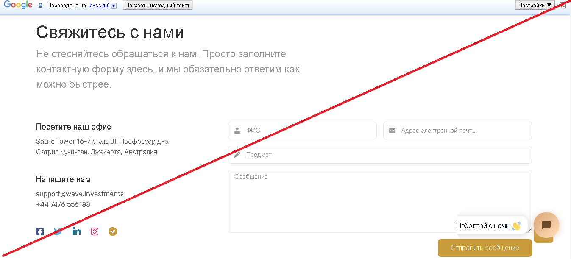Screen dimensions: 571x259
Task: Open the Настройки dropdown
Action: (x=535, y=5)
